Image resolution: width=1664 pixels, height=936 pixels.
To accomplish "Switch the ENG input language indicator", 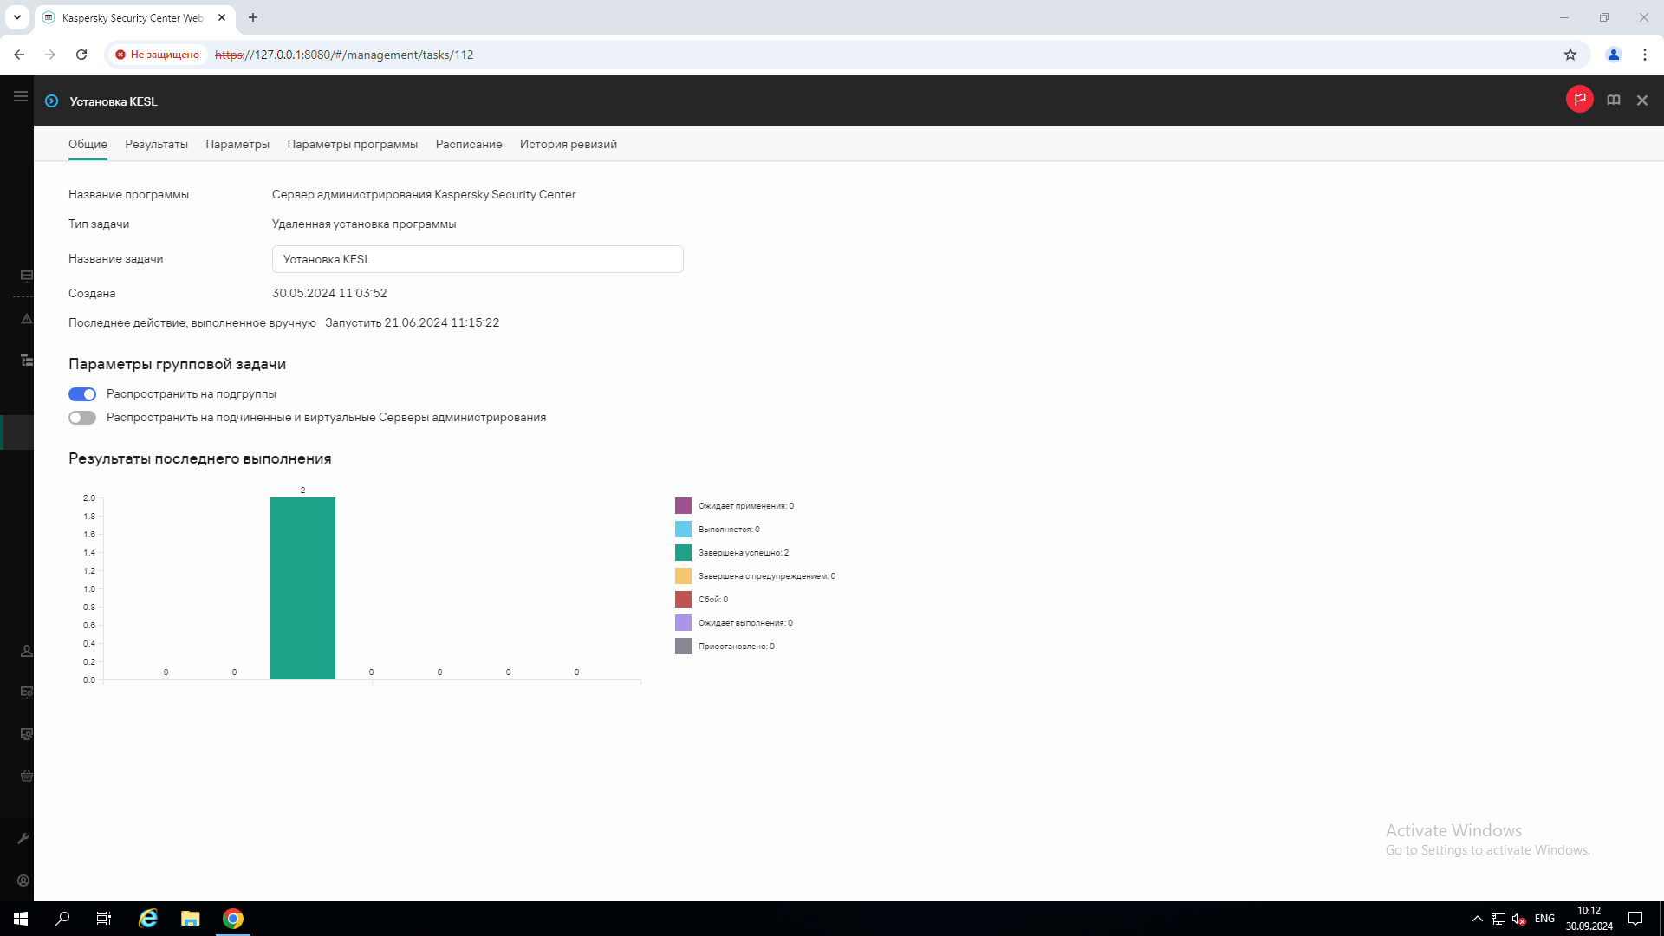I will [x=1544, y=919].
